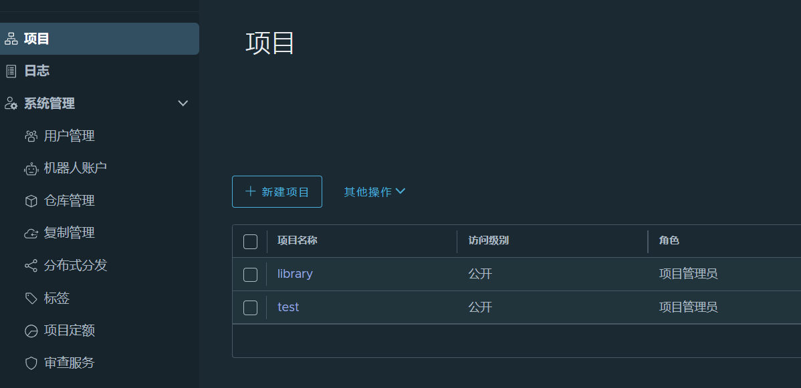
Task: Open the library project link
Action: point(295,274)
